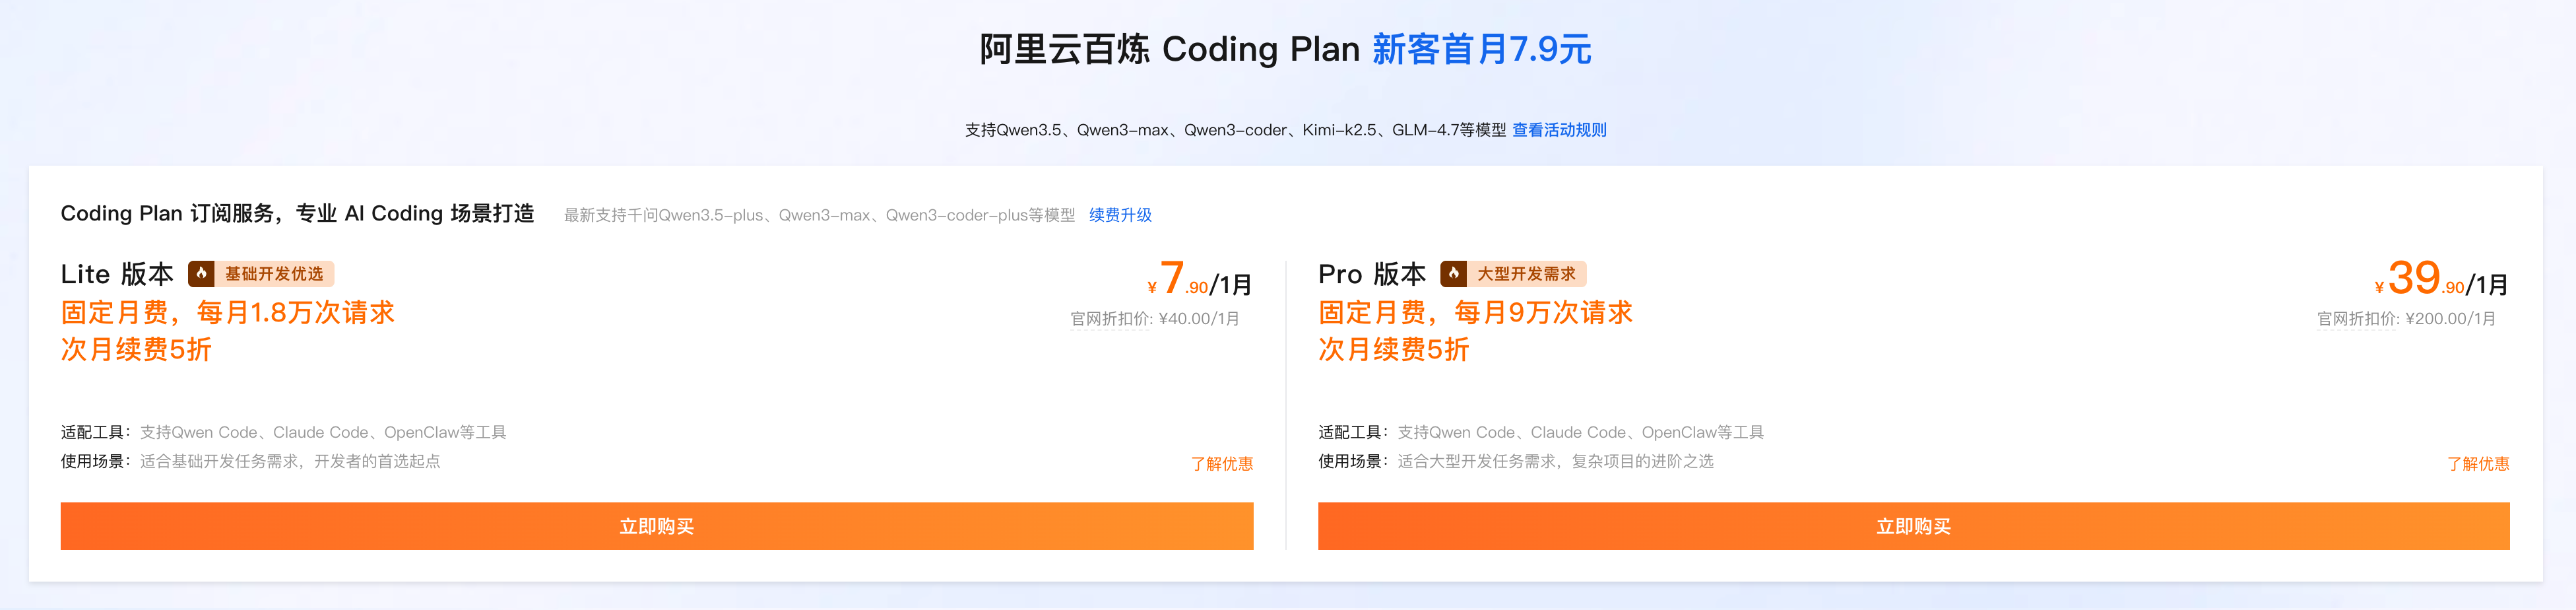This screenshot has height=610, width=2576.
Task: Click the Coding Plan 订阅服务 section title
Action: coord(297,214)
